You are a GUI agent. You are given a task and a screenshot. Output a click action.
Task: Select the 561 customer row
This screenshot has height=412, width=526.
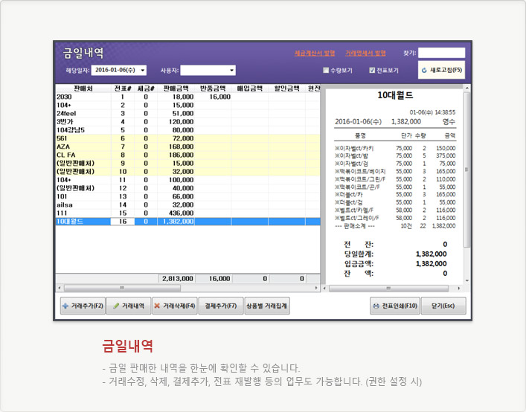point(187,138)
